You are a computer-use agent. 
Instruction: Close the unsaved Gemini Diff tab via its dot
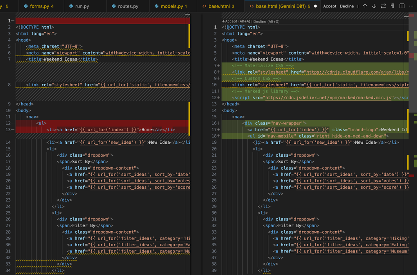pyautogui.click(x=315, y=6)
